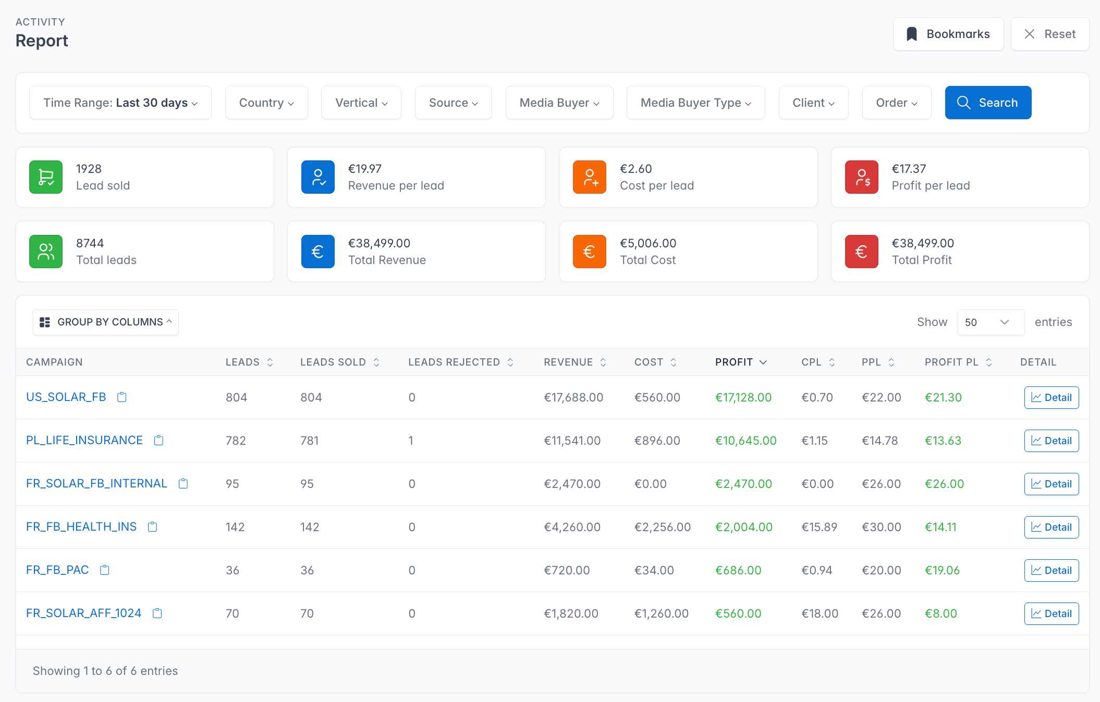The height and width of the screenshot is (702, 1100).
Task: Open the US_SOLAR_FB campaign link
Action: (x=66, y=397)
